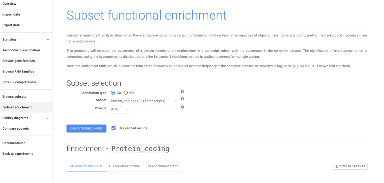
Task: Click the Download Results button
Action: tap(350, 166)
